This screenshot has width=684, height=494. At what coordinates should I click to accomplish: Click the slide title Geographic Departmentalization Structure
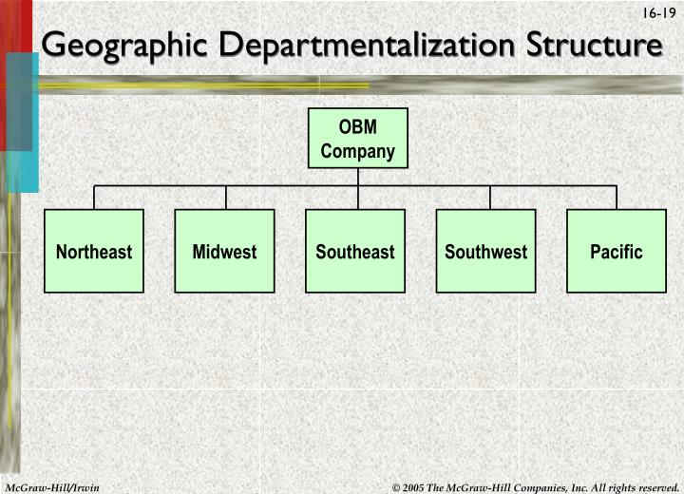[352, 46]
